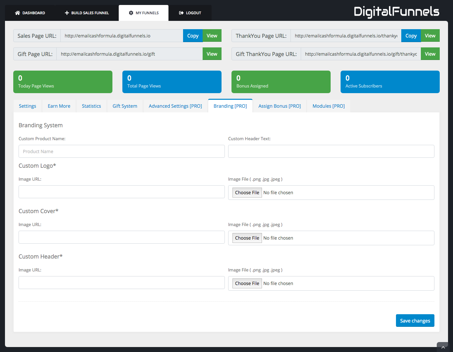Click the Active Subscribers card
The height and width of the screenshot is (352, 453).
click(x=390, y=82)
